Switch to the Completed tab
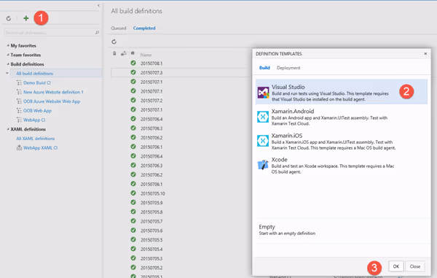The width and height of the screenshot is (437, 278). tap(144, 28)
